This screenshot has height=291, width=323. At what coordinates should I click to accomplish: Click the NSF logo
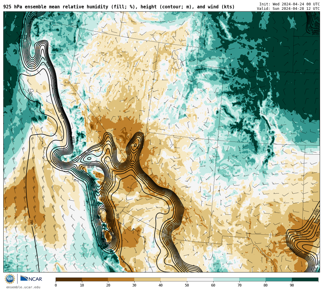tap(10, 279)
